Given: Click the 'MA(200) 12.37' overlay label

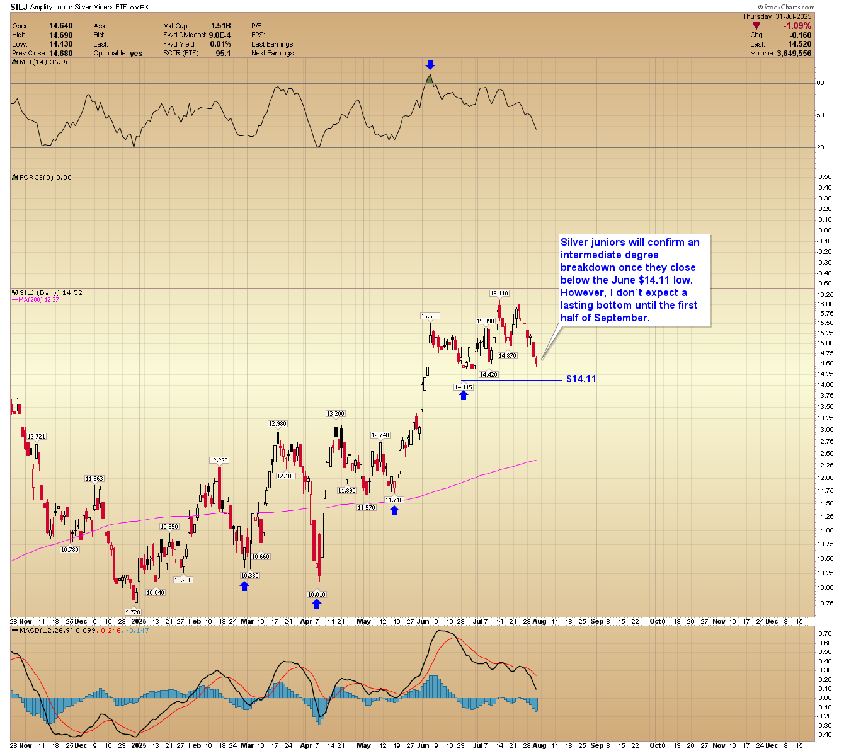Looking at the screenshot, I should tap(39, 300).
